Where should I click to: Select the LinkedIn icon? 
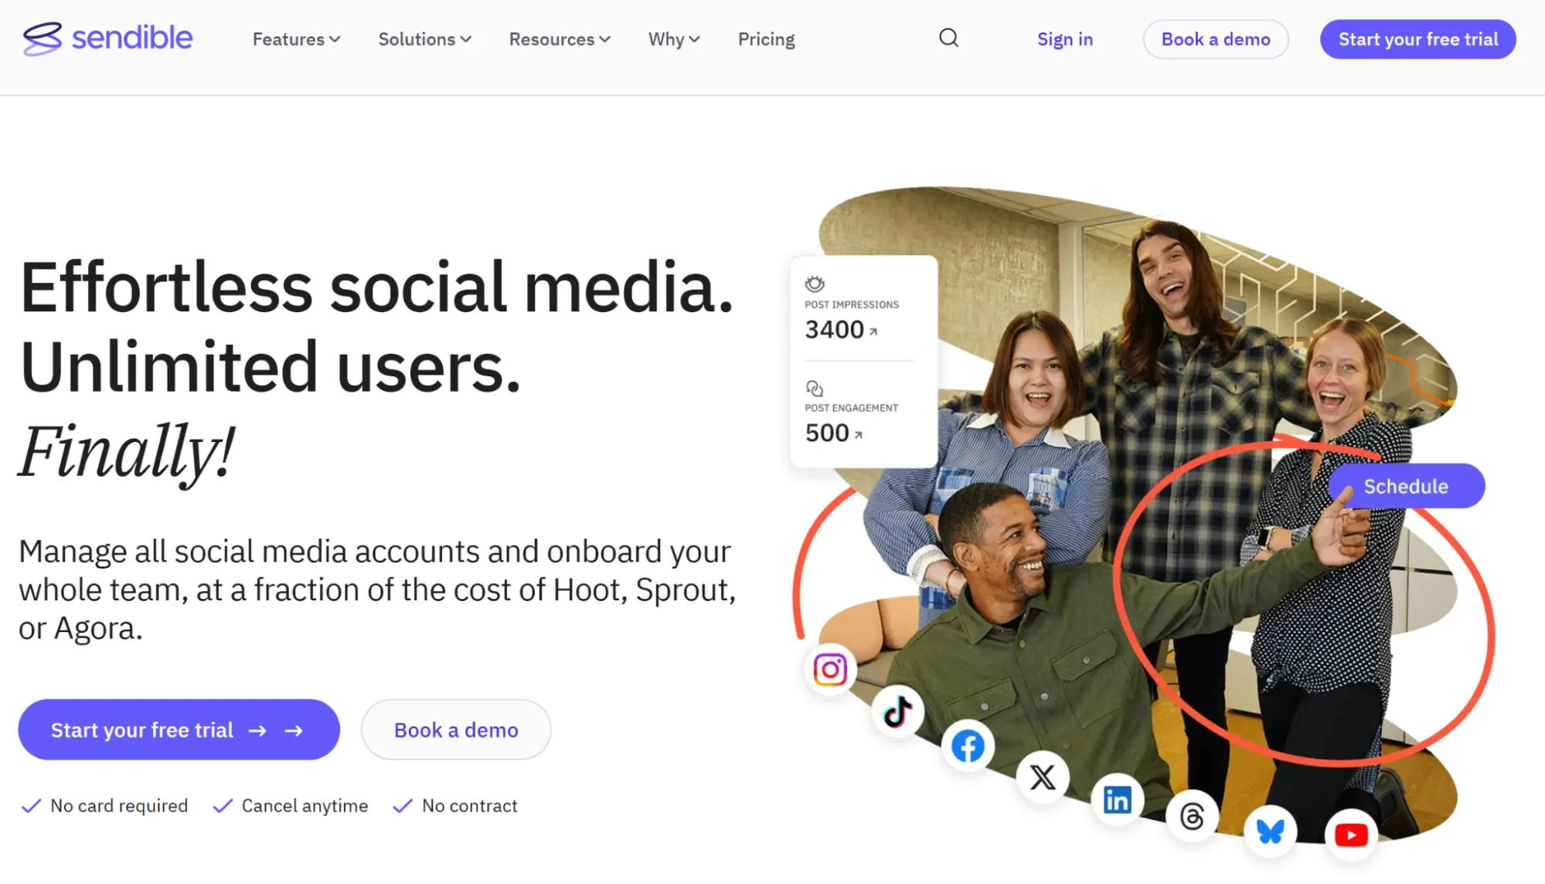coord(1117,800)
